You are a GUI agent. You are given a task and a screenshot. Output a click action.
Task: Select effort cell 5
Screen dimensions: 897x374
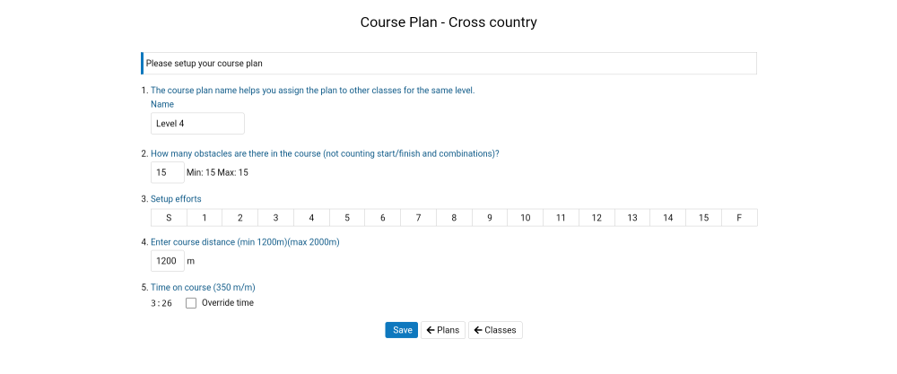pyautogui.click(x=346, y=218)
